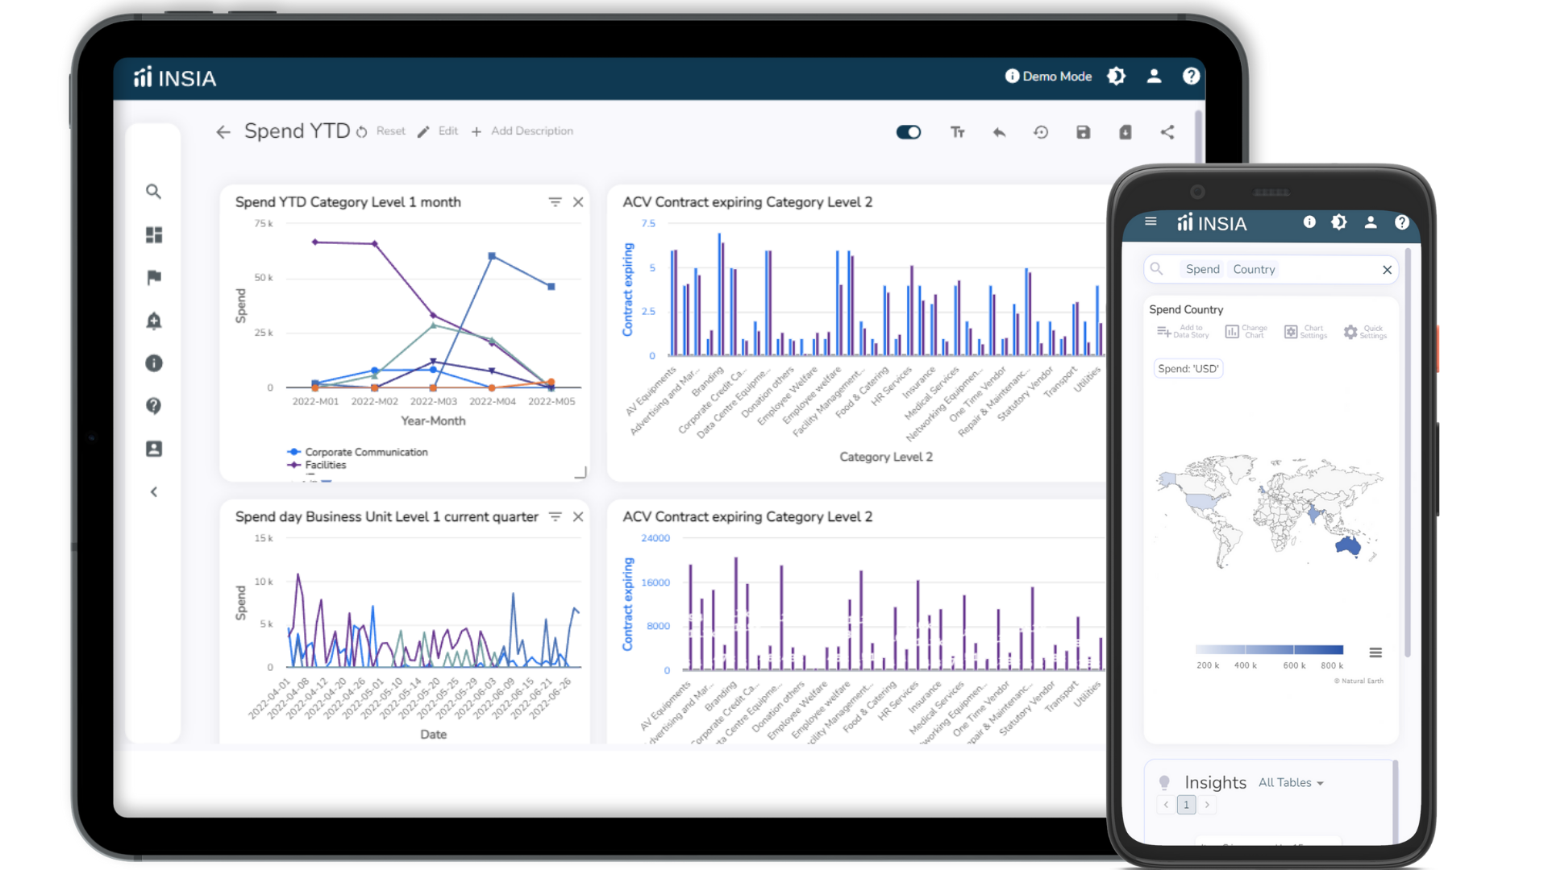Screen dimensions: 1548x870
Task: Open the flag icon in left sidebar
Action: pyautogui.click(x=153, y=278)
